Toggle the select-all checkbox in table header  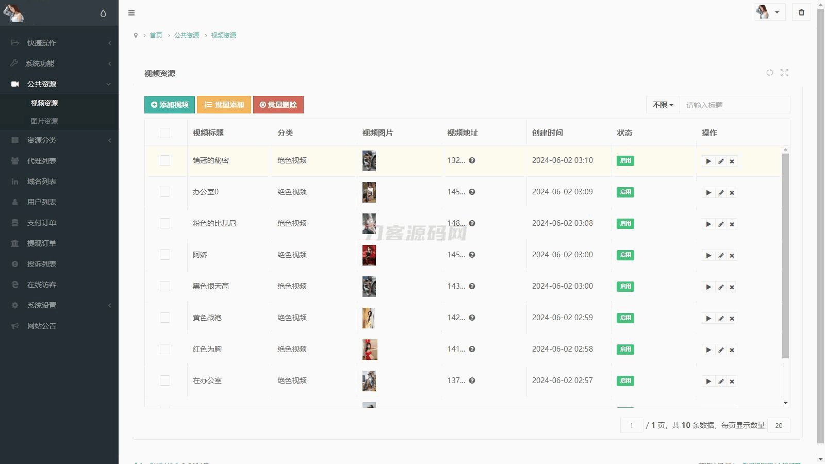click(x=165, y=133)
